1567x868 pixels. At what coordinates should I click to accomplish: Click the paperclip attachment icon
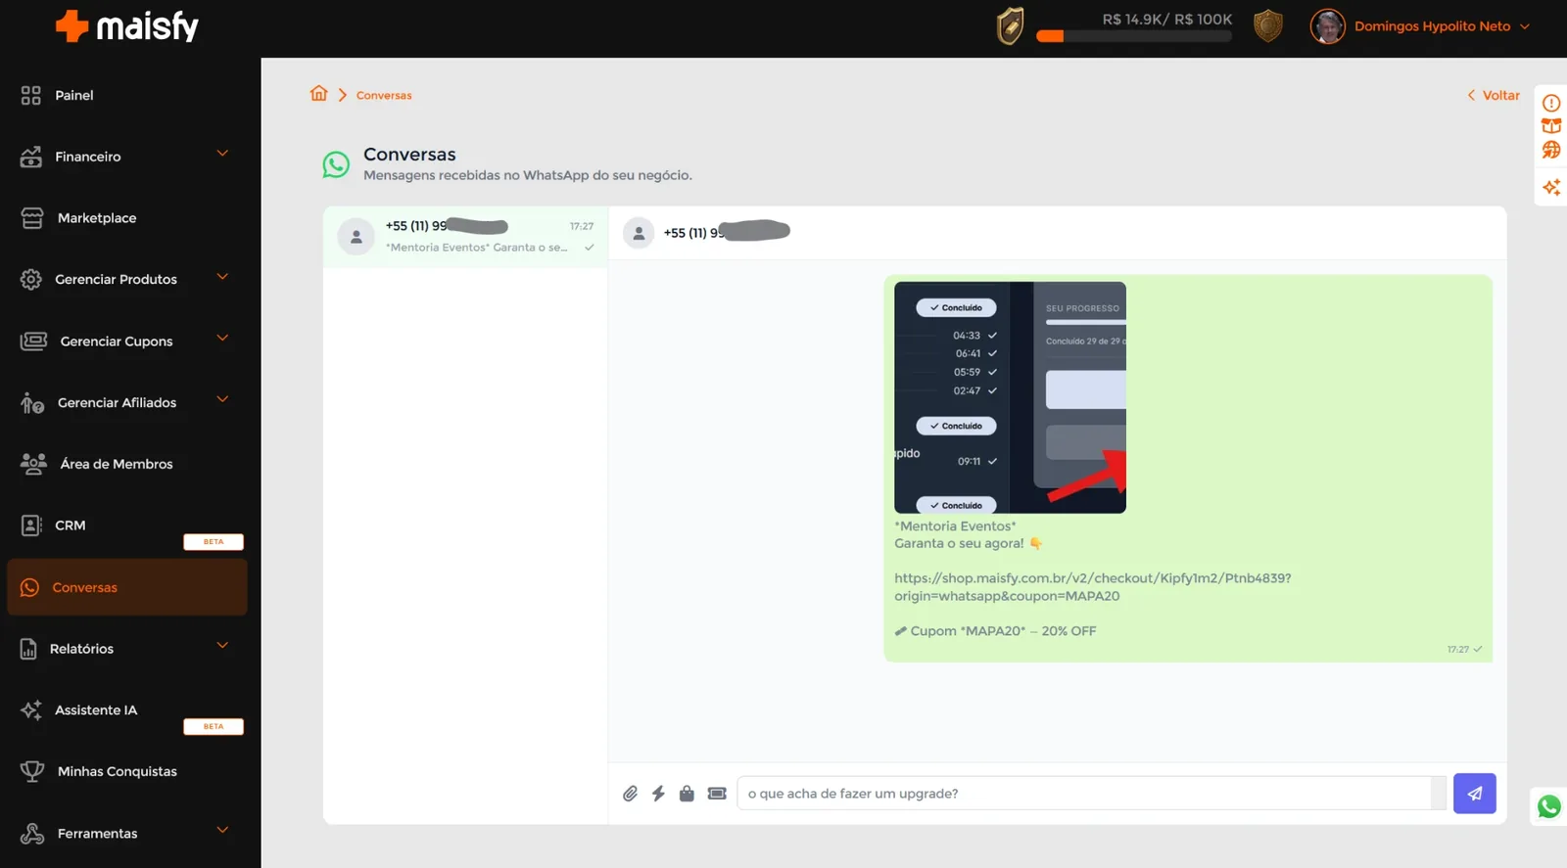pos(630,794)
